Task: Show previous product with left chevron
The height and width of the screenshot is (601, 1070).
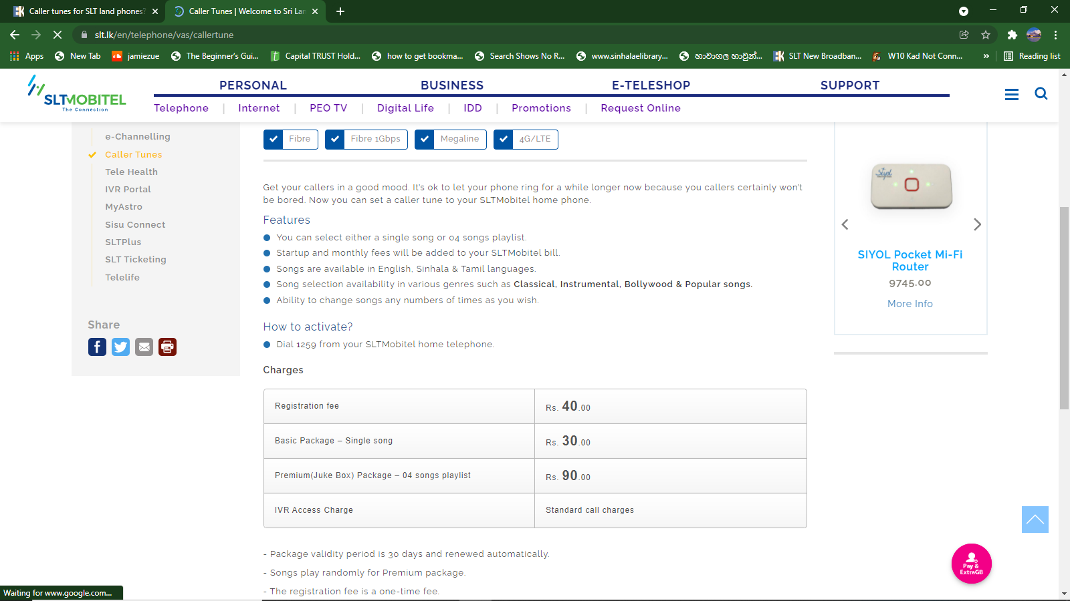Action: [845, 224]
